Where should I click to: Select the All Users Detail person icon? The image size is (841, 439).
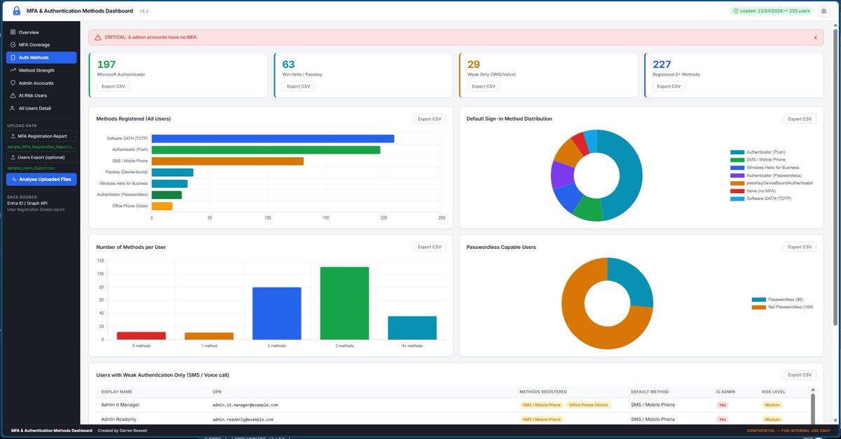pyautogui.click(x=13, y=108)
